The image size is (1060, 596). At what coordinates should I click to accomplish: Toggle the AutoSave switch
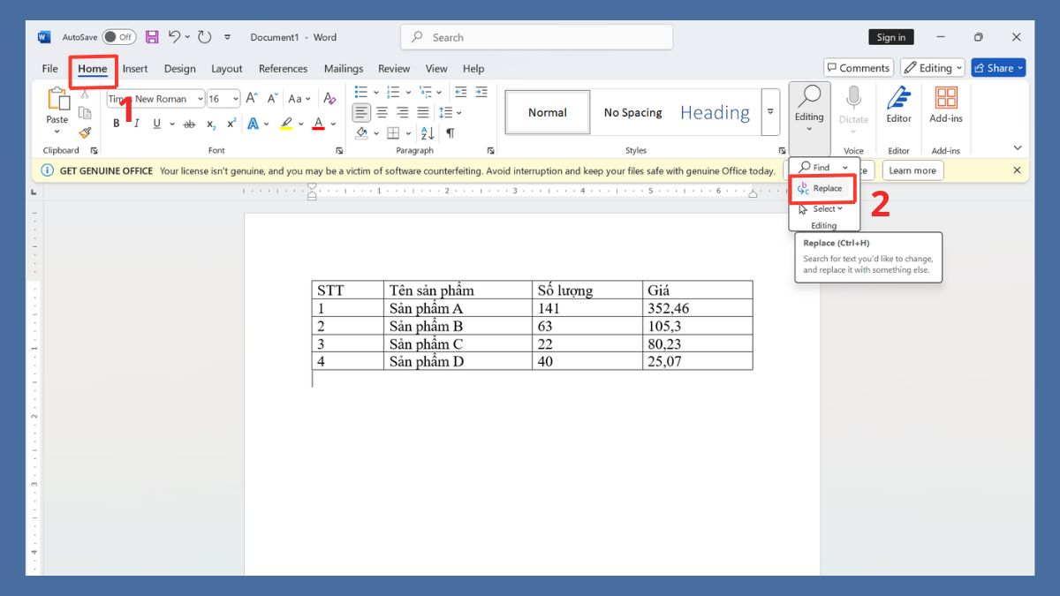[x=118, y=37]
